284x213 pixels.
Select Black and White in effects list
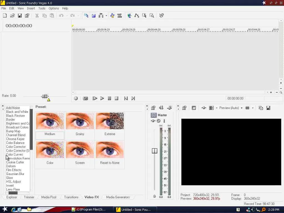tap(17, 112)
